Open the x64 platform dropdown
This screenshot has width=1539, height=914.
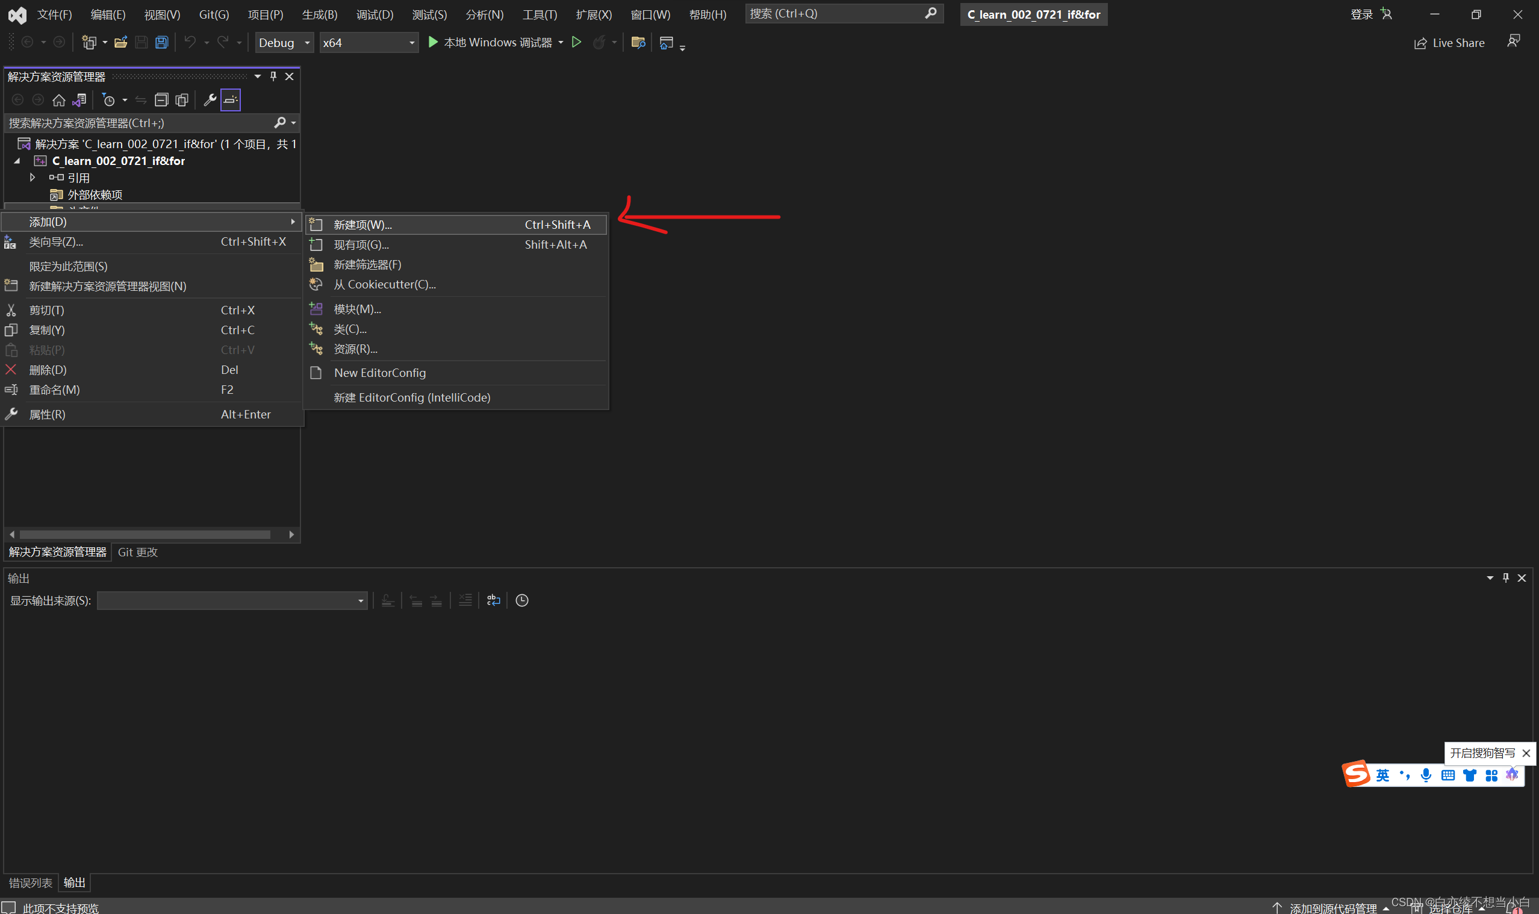pyautogui.click(x=368, y=43)
